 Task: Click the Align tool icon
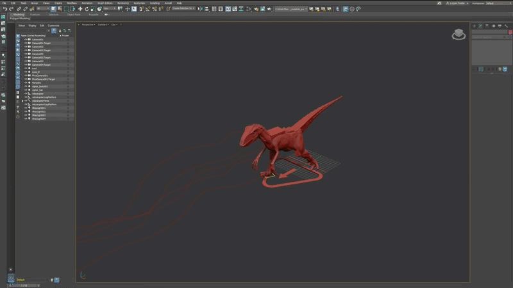point(206,9)
